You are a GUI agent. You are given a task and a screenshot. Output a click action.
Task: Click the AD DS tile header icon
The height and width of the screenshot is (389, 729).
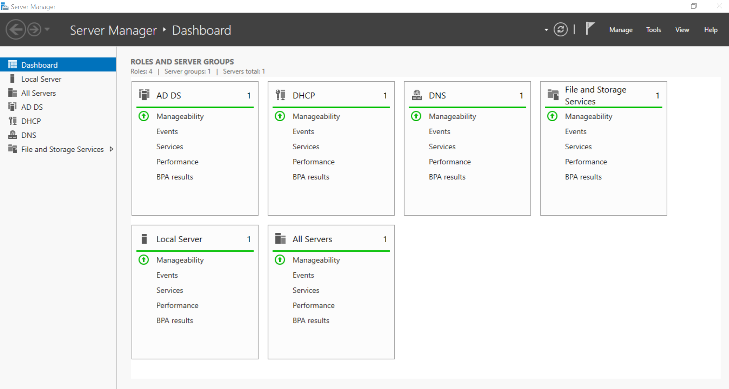144,95
